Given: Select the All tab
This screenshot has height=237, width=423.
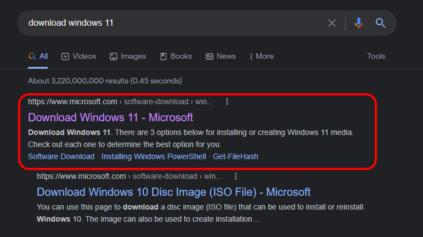Looking at the screenshot, I should click(38, 57).
